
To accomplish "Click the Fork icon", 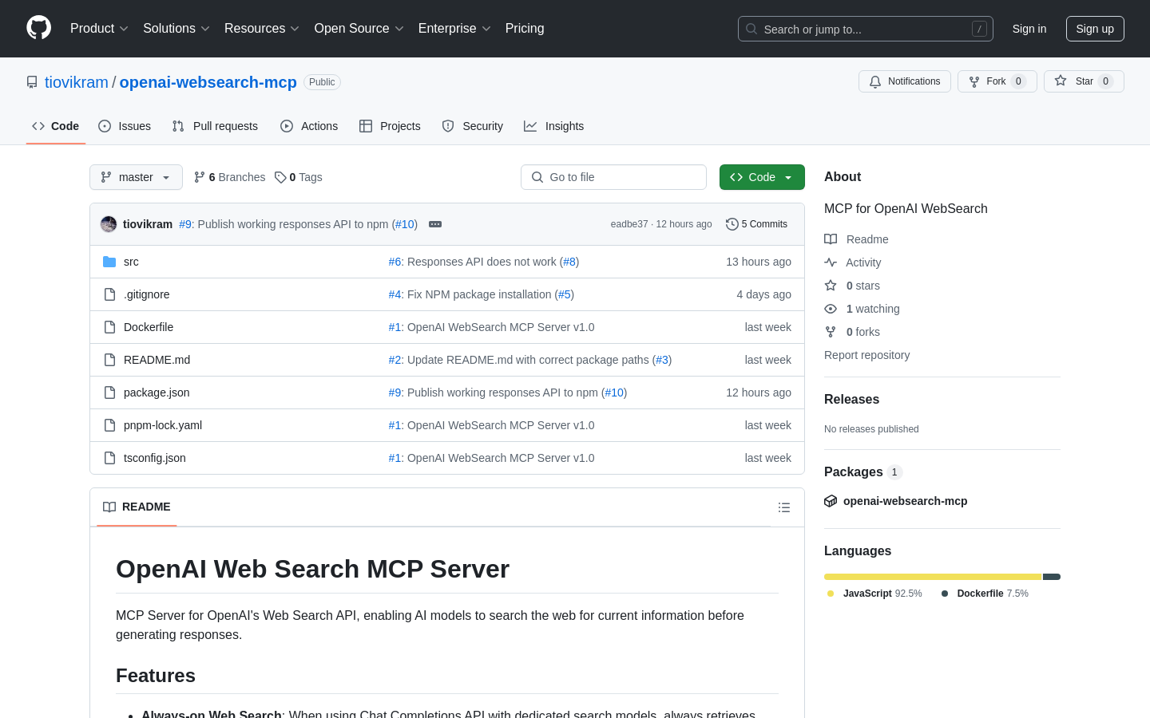I will point(974,81).
